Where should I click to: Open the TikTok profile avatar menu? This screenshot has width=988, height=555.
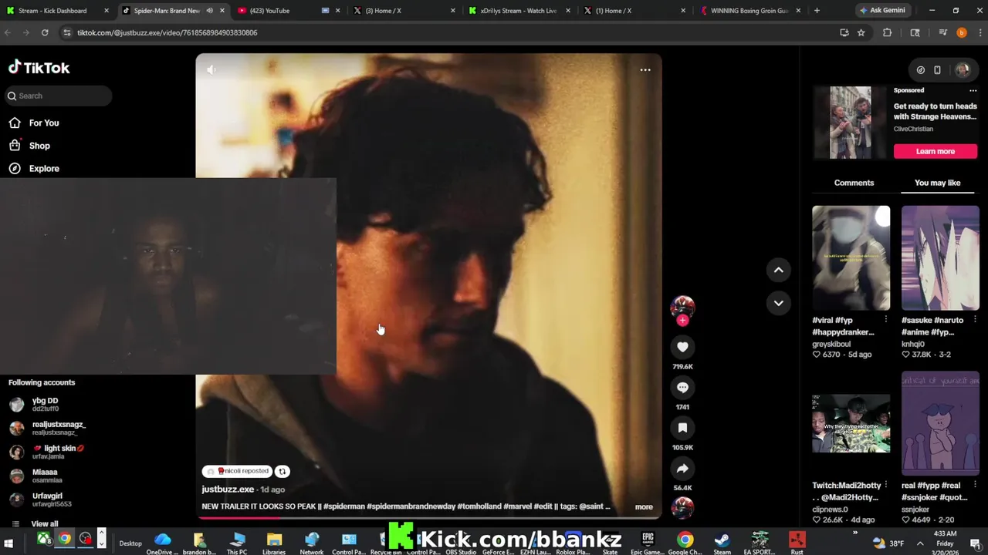(962, 70)
